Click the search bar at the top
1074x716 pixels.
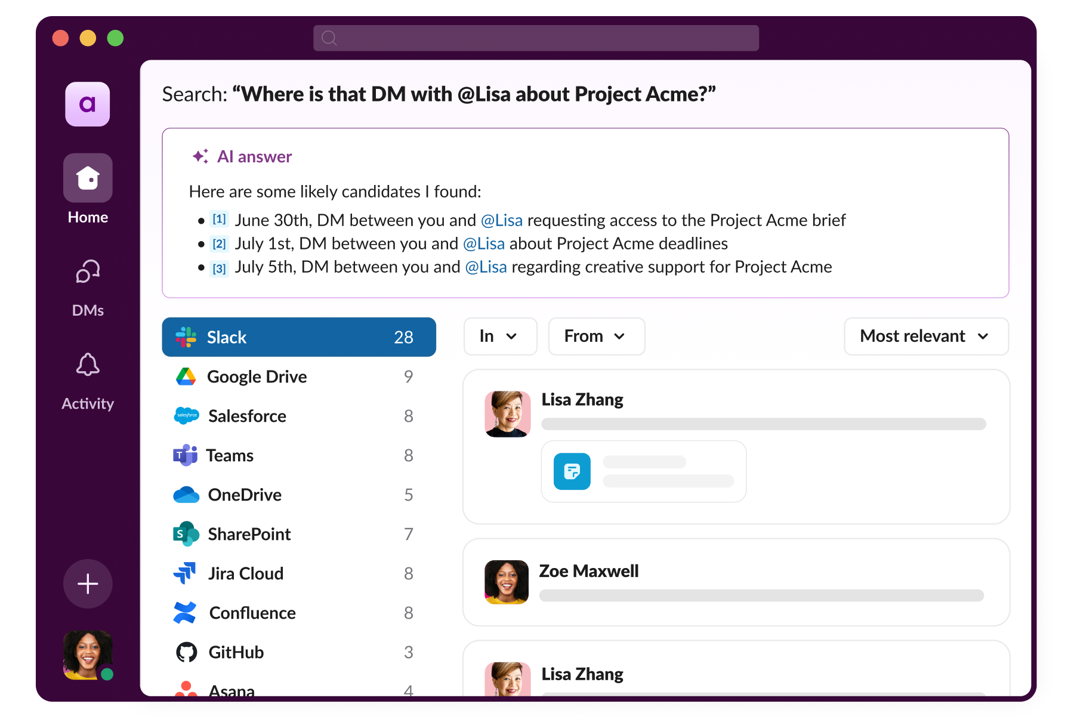click(536, 38)
